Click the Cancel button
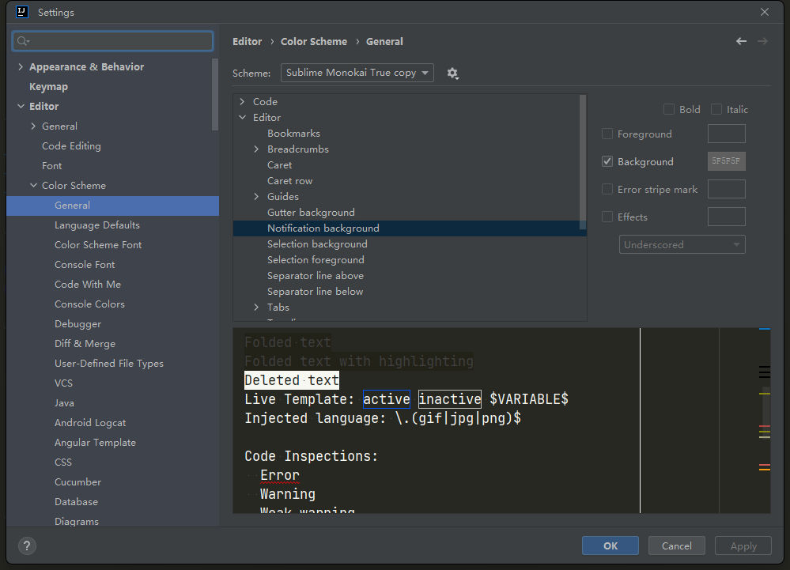The height and width of the screenshot is (570, 790). pyautogui.click(x=677, y=545)
